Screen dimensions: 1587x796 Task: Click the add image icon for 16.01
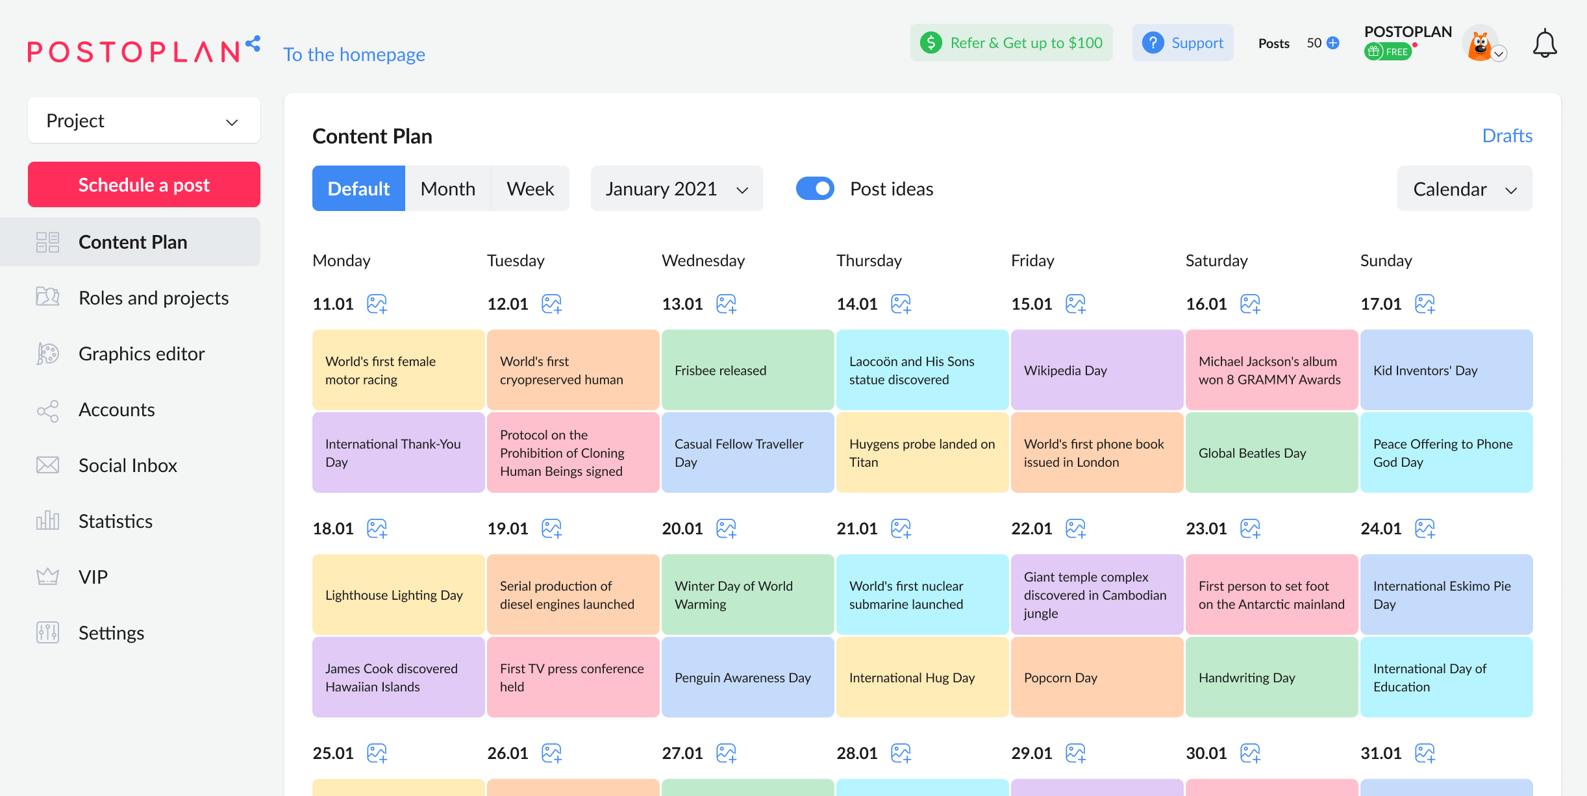(x=1250, y=304)
